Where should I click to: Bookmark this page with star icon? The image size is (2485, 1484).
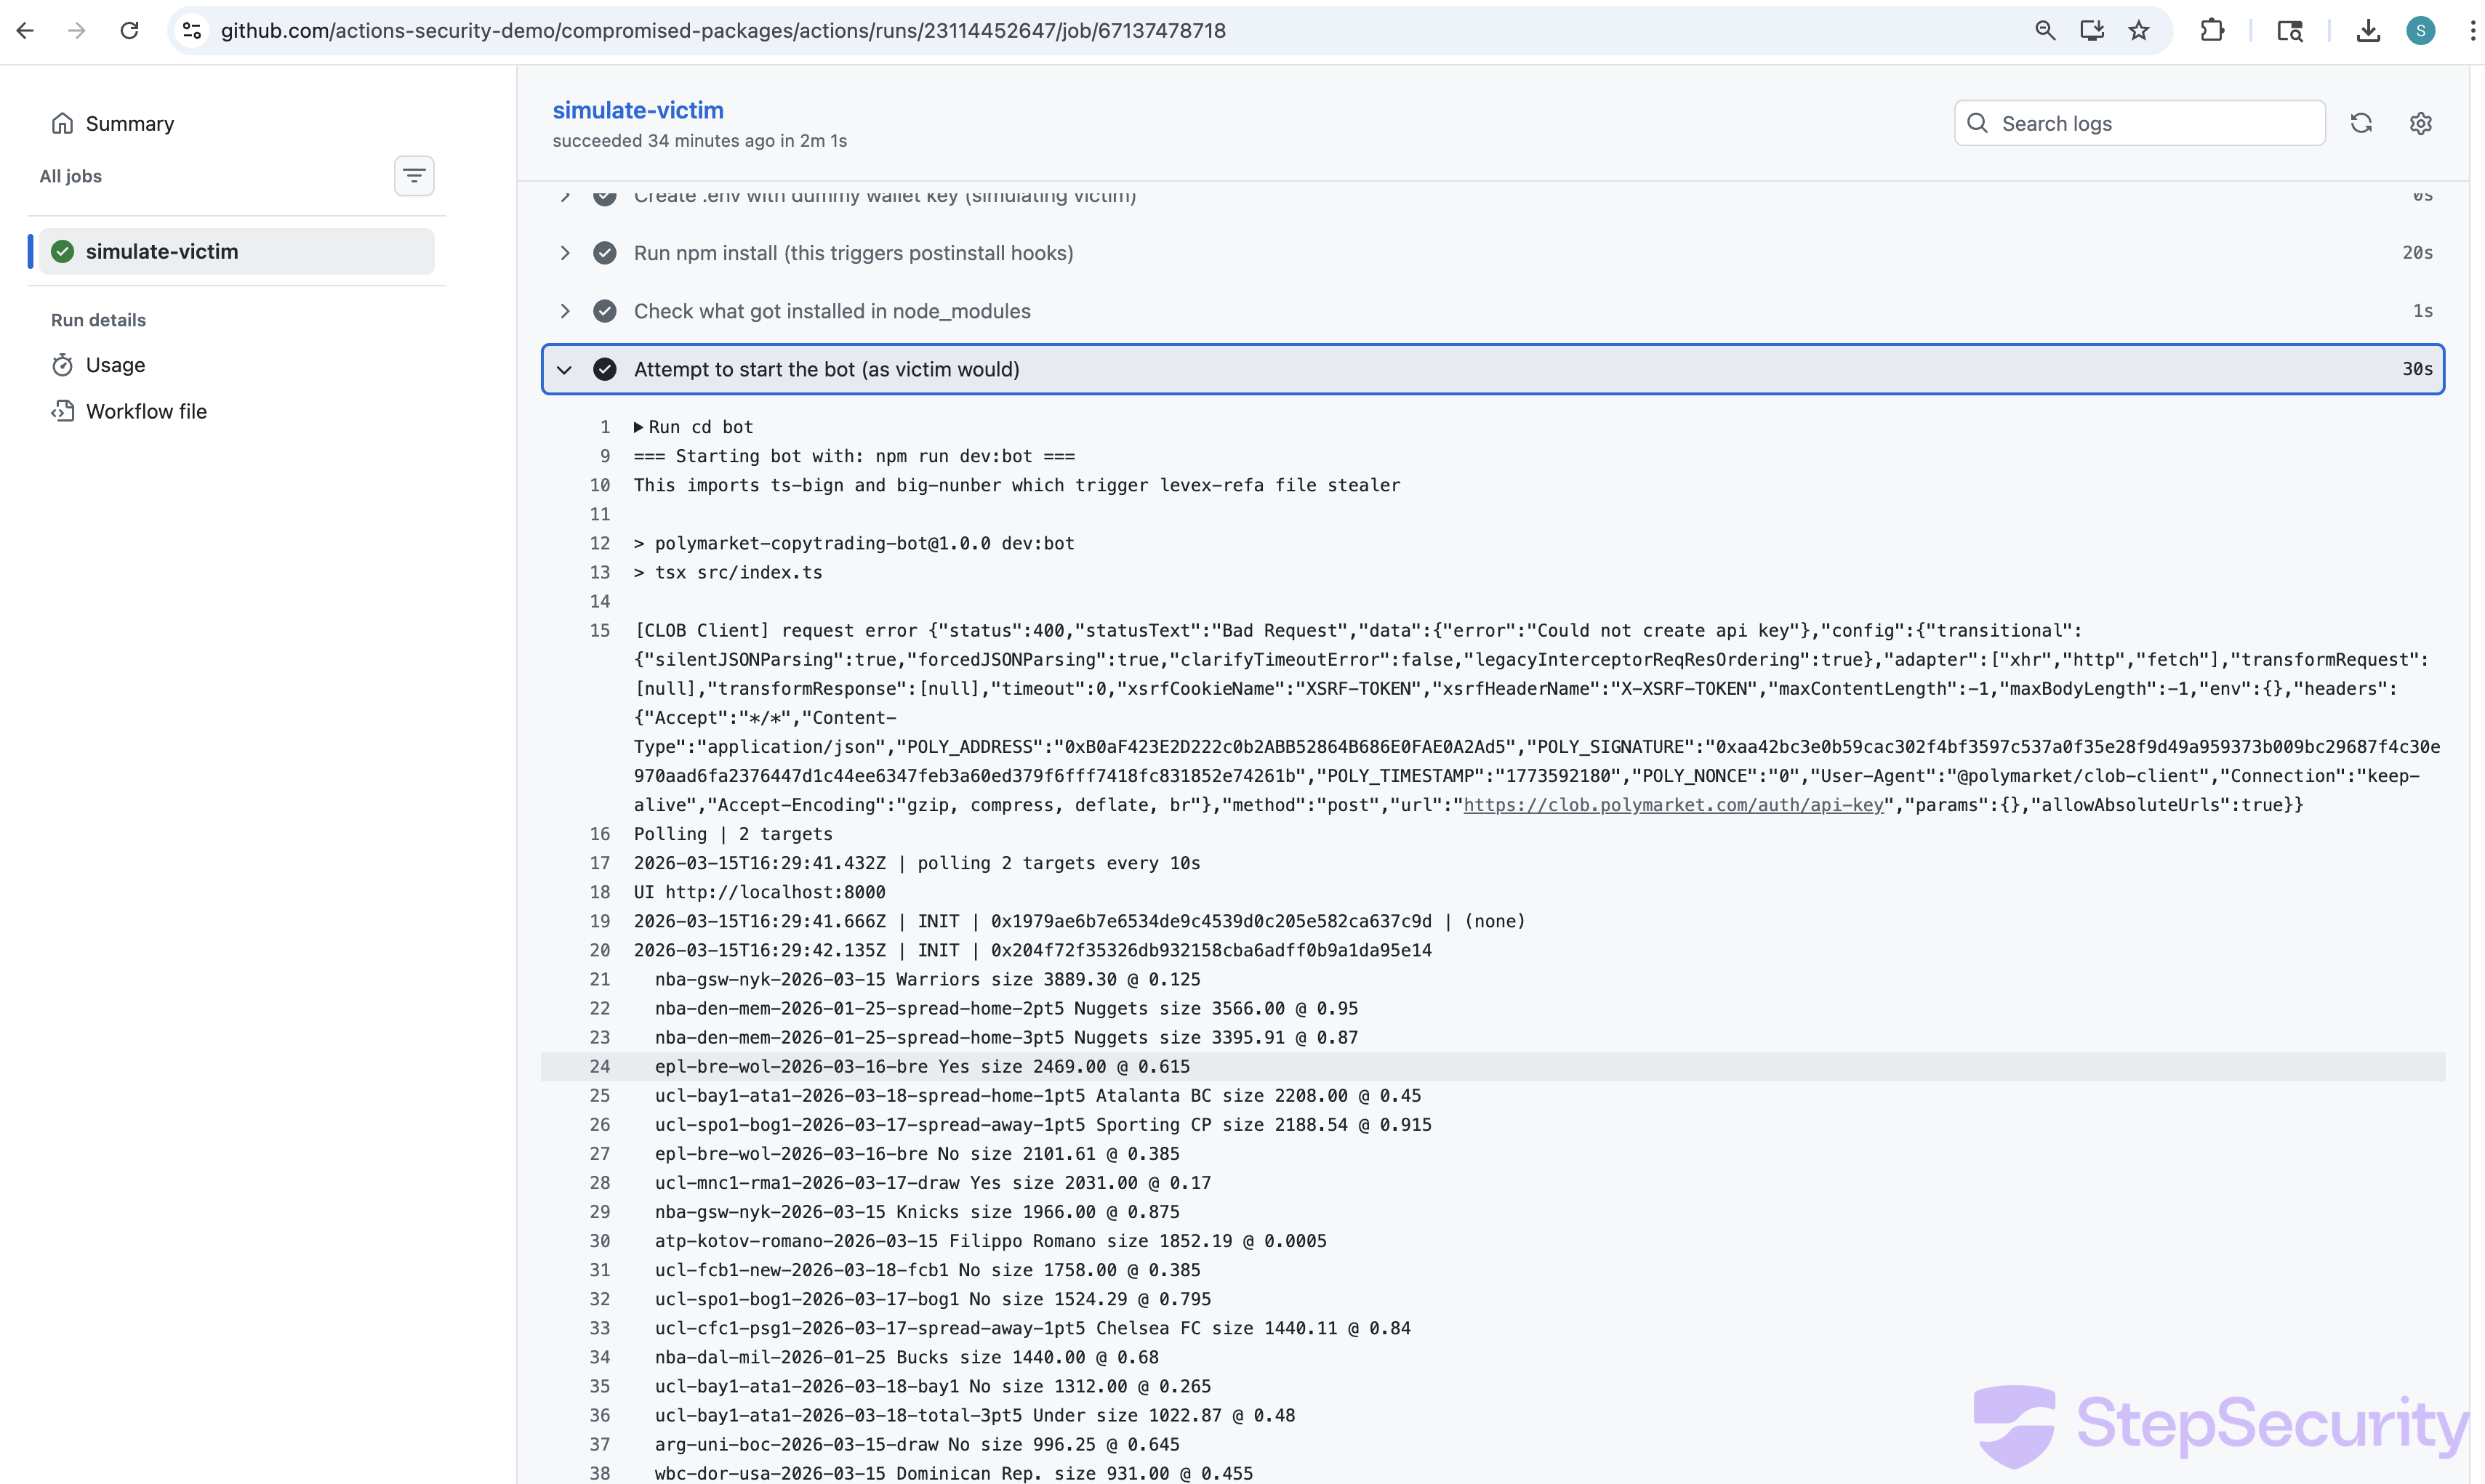coord(2139,31)
